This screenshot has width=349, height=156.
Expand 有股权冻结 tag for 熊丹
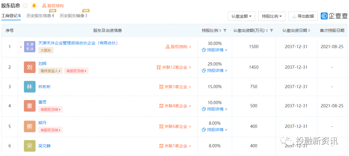tap(50, 130)
